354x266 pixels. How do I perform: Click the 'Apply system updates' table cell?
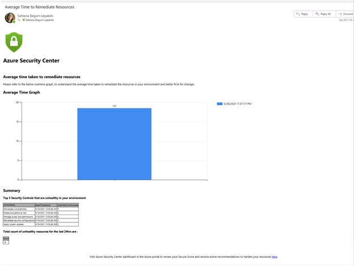pos(19,224)
